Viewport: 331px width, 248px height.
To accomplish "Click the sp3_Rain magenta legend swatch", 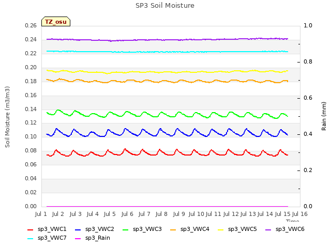I will pyautogui.click(x=78, y=239).
